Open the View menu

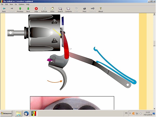[x=11, y=4]
